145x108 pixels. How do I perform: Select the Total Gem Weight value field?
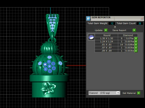coord(112,23)
